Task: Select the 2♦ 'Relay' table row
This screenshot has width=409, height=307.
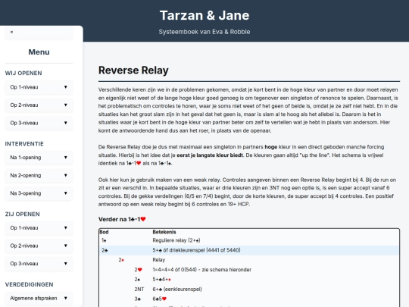Action: (249, 260)
